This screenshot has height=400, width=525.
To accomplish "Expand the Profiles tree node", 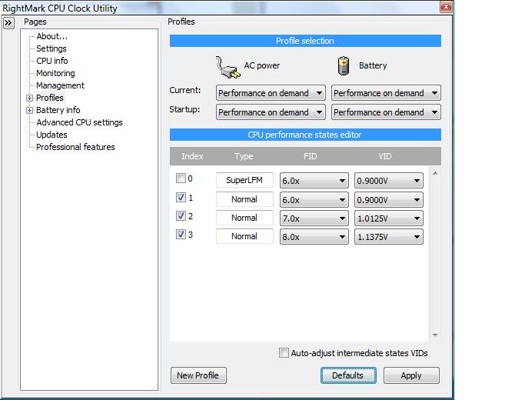I will 30,98.
